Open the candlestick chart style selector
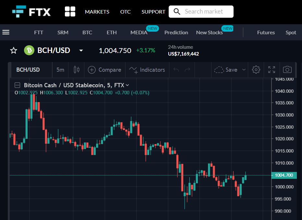The image size is (302, 220). [77, 70]
